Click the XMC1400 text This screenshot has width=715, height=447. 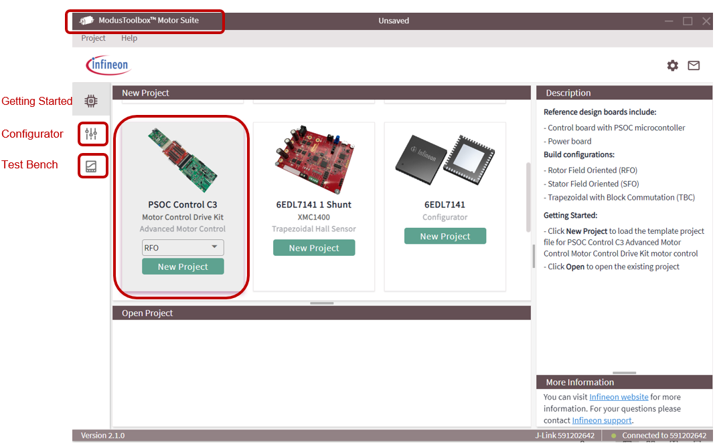(x=314, y=217)
